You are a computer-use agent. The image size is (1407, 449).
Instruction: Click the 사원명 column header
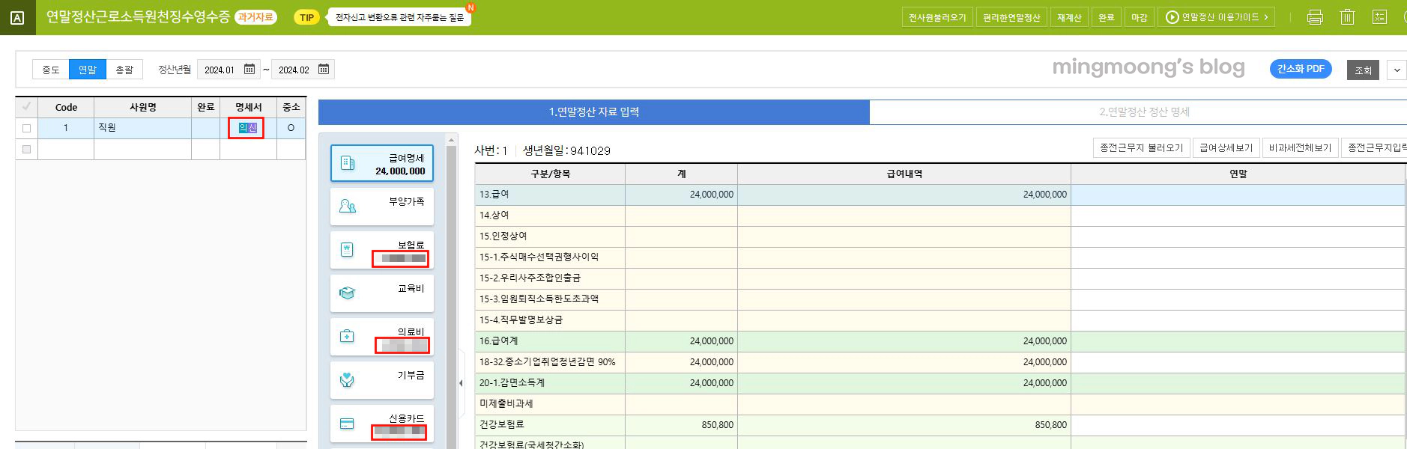tap(142, 107)
